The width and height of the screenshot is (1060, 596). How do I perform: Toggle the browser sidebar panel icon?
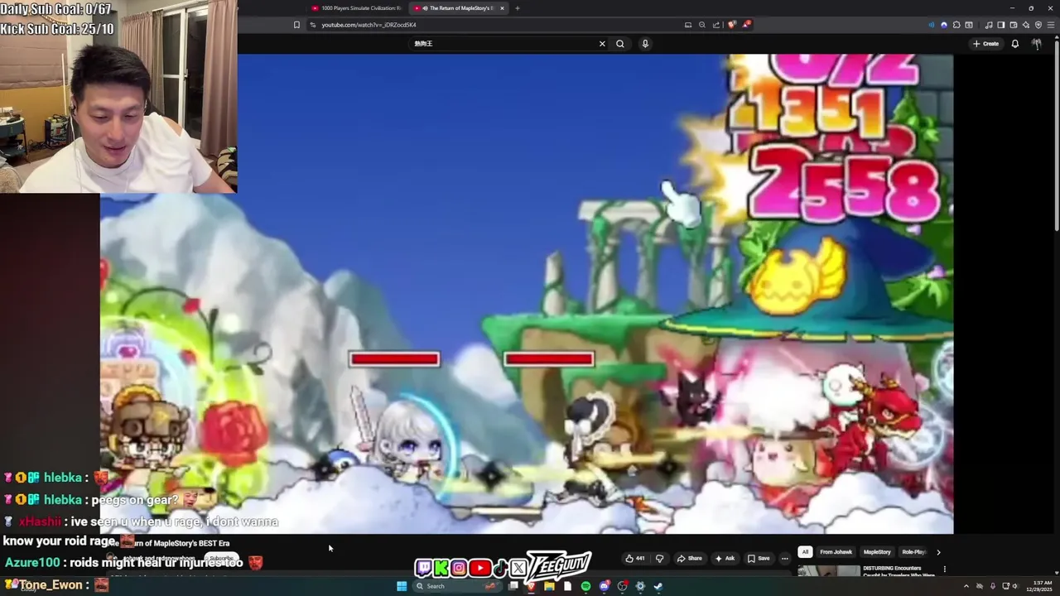click(x=1001, y=25)
